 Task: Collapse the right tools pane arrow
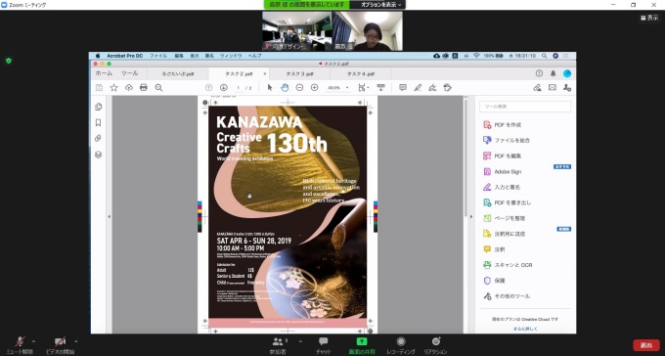471,216
